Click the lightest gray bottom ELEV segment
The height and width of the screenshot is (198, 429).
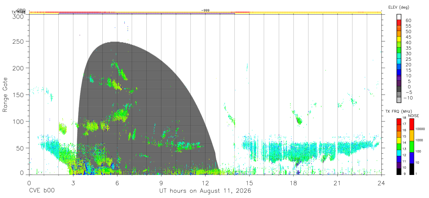(x=399, y=100)
